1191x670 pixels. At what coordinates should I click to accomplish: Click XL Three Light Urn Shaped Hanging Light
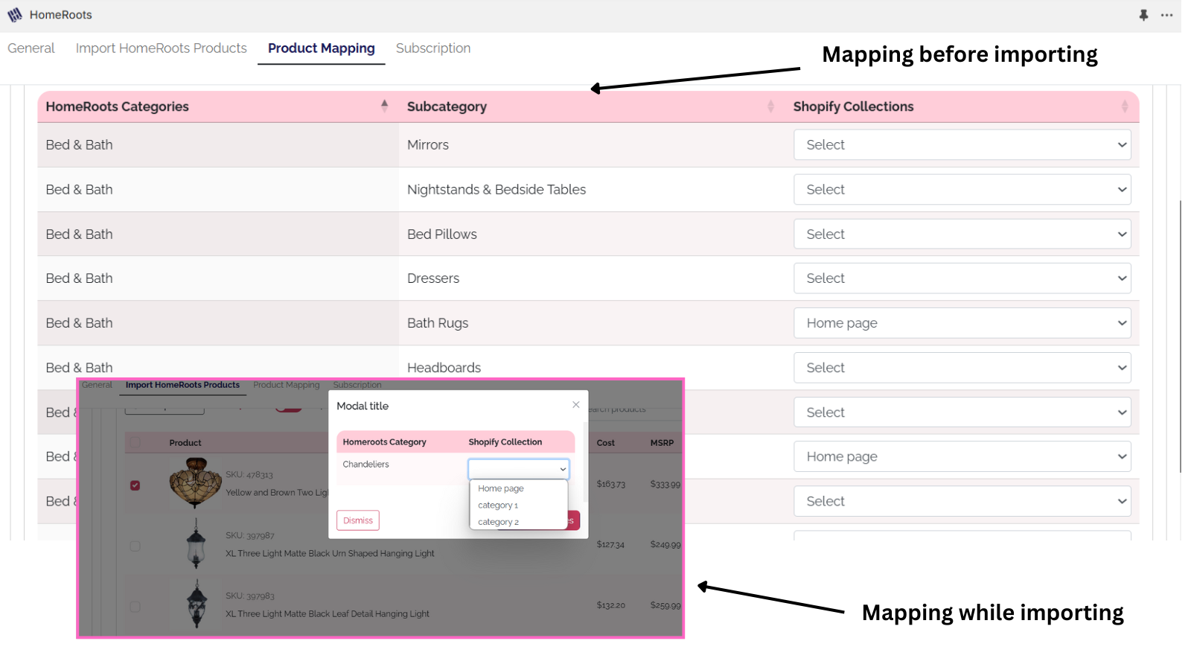pyautogui.click(x=330, y=553)
